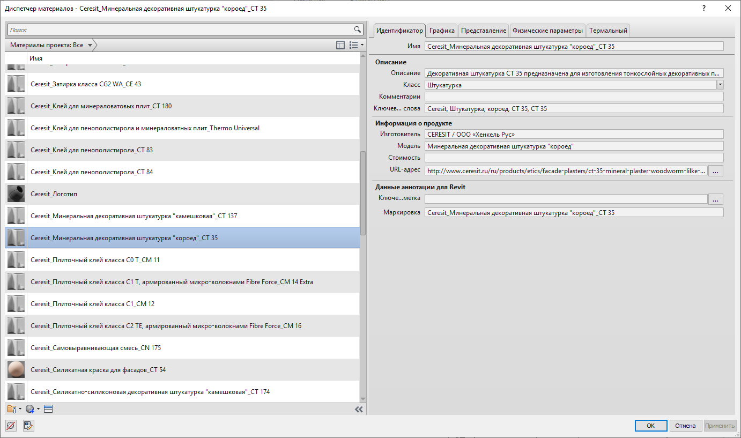Click the material list scrollbar thumb

coord(363,193)
